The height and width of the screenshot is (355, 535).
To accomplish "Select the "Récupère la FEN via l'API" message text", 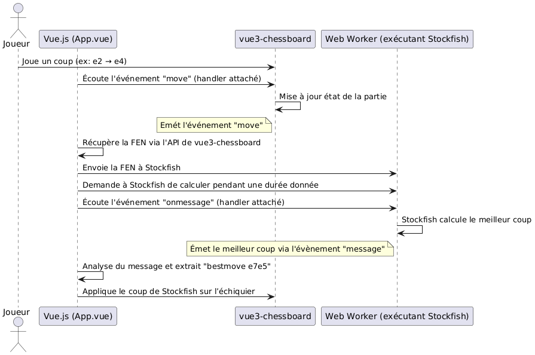I will 171,142.
